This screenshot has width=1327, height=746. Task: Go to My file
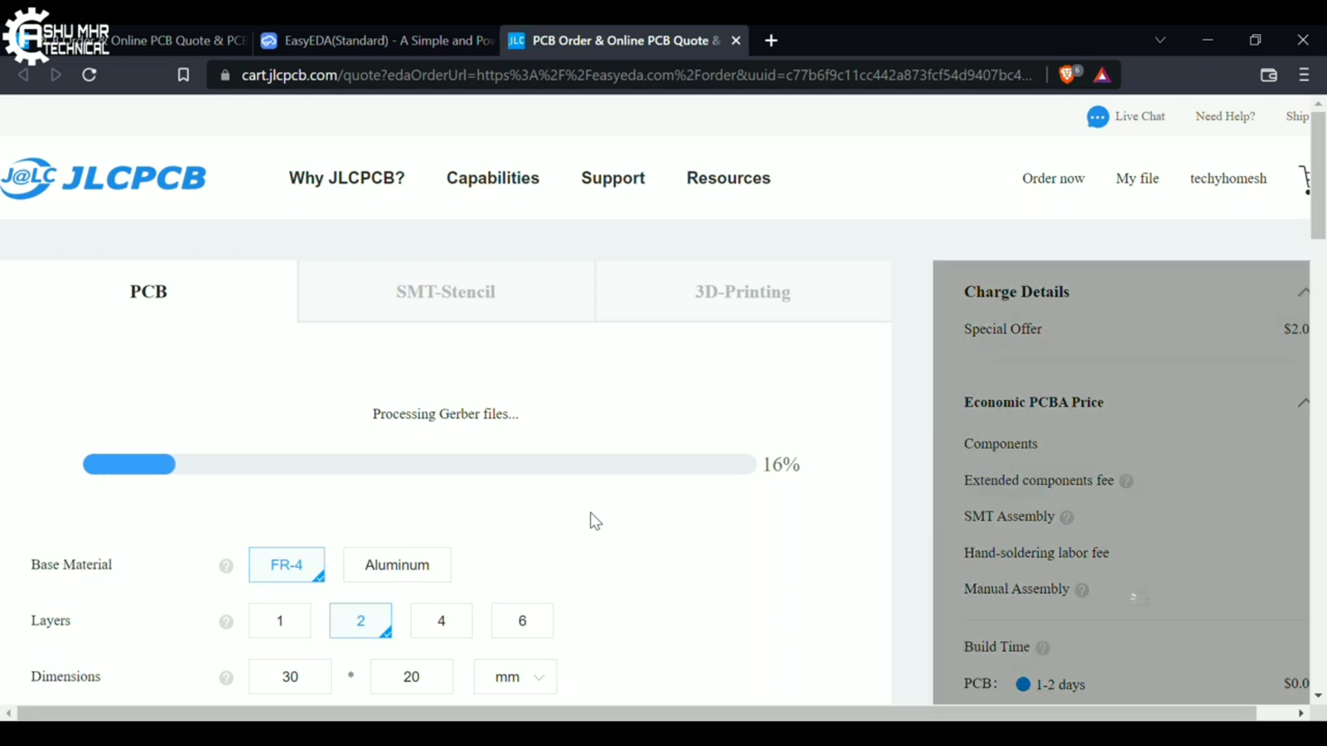click(1137, 178)
